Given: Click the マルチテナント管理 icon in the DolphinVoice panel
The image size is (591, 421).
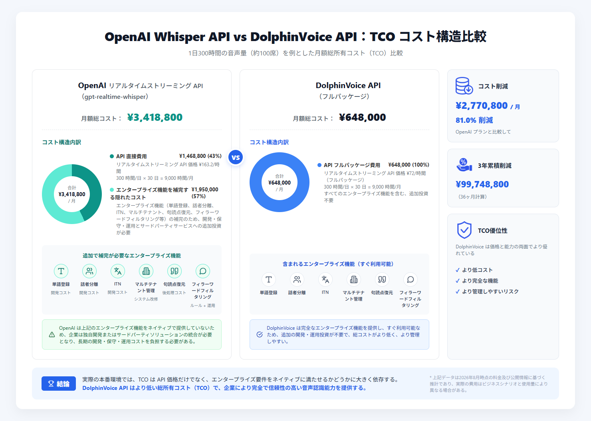Looking at the screenshot, I should click(x=354, y=279).
